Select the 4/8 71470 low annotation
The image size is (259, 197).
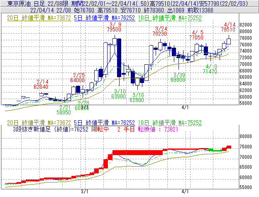pyautogui.click(x=210, y=69)
